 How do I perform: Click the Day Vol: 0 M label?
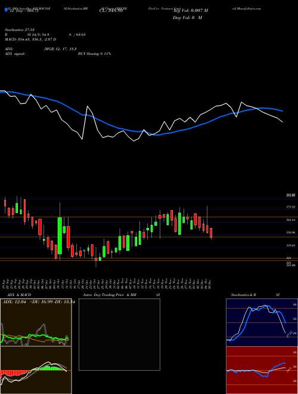click(x=187, y=18)
